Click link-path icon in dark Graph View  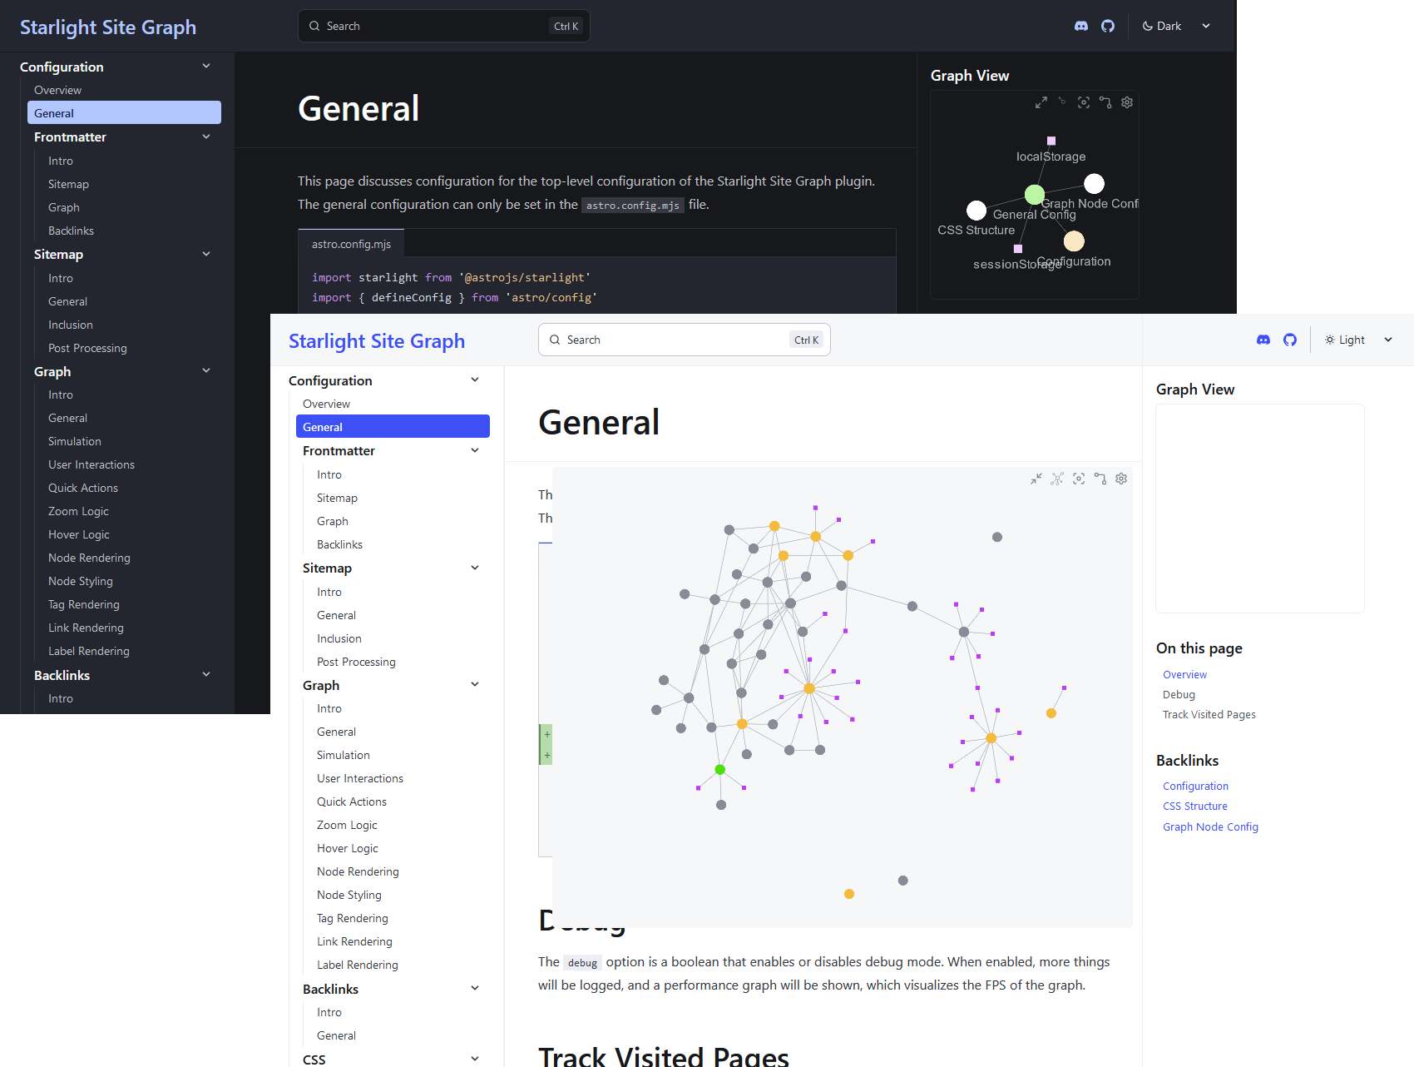tap(1105, 102)
